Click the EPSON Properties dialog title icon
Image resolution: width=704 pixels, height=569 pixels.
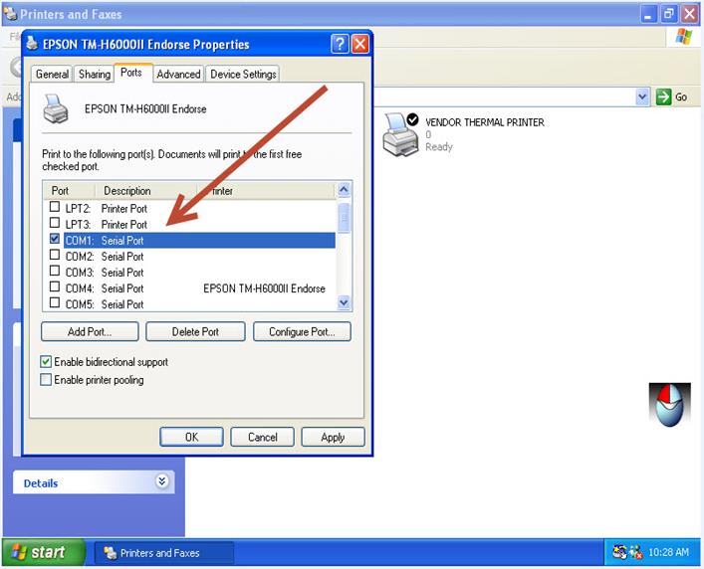(x=32, y=44)
